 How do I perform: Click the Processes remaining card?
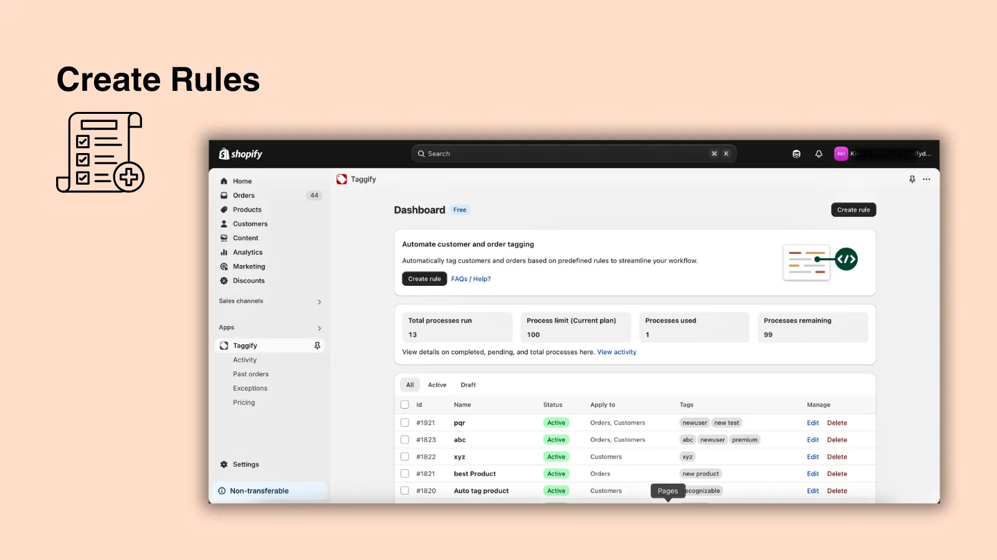(813, 327)
